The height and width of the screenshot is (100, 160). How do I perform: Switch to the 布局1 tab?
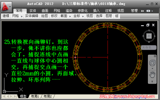tap(35, 96)
